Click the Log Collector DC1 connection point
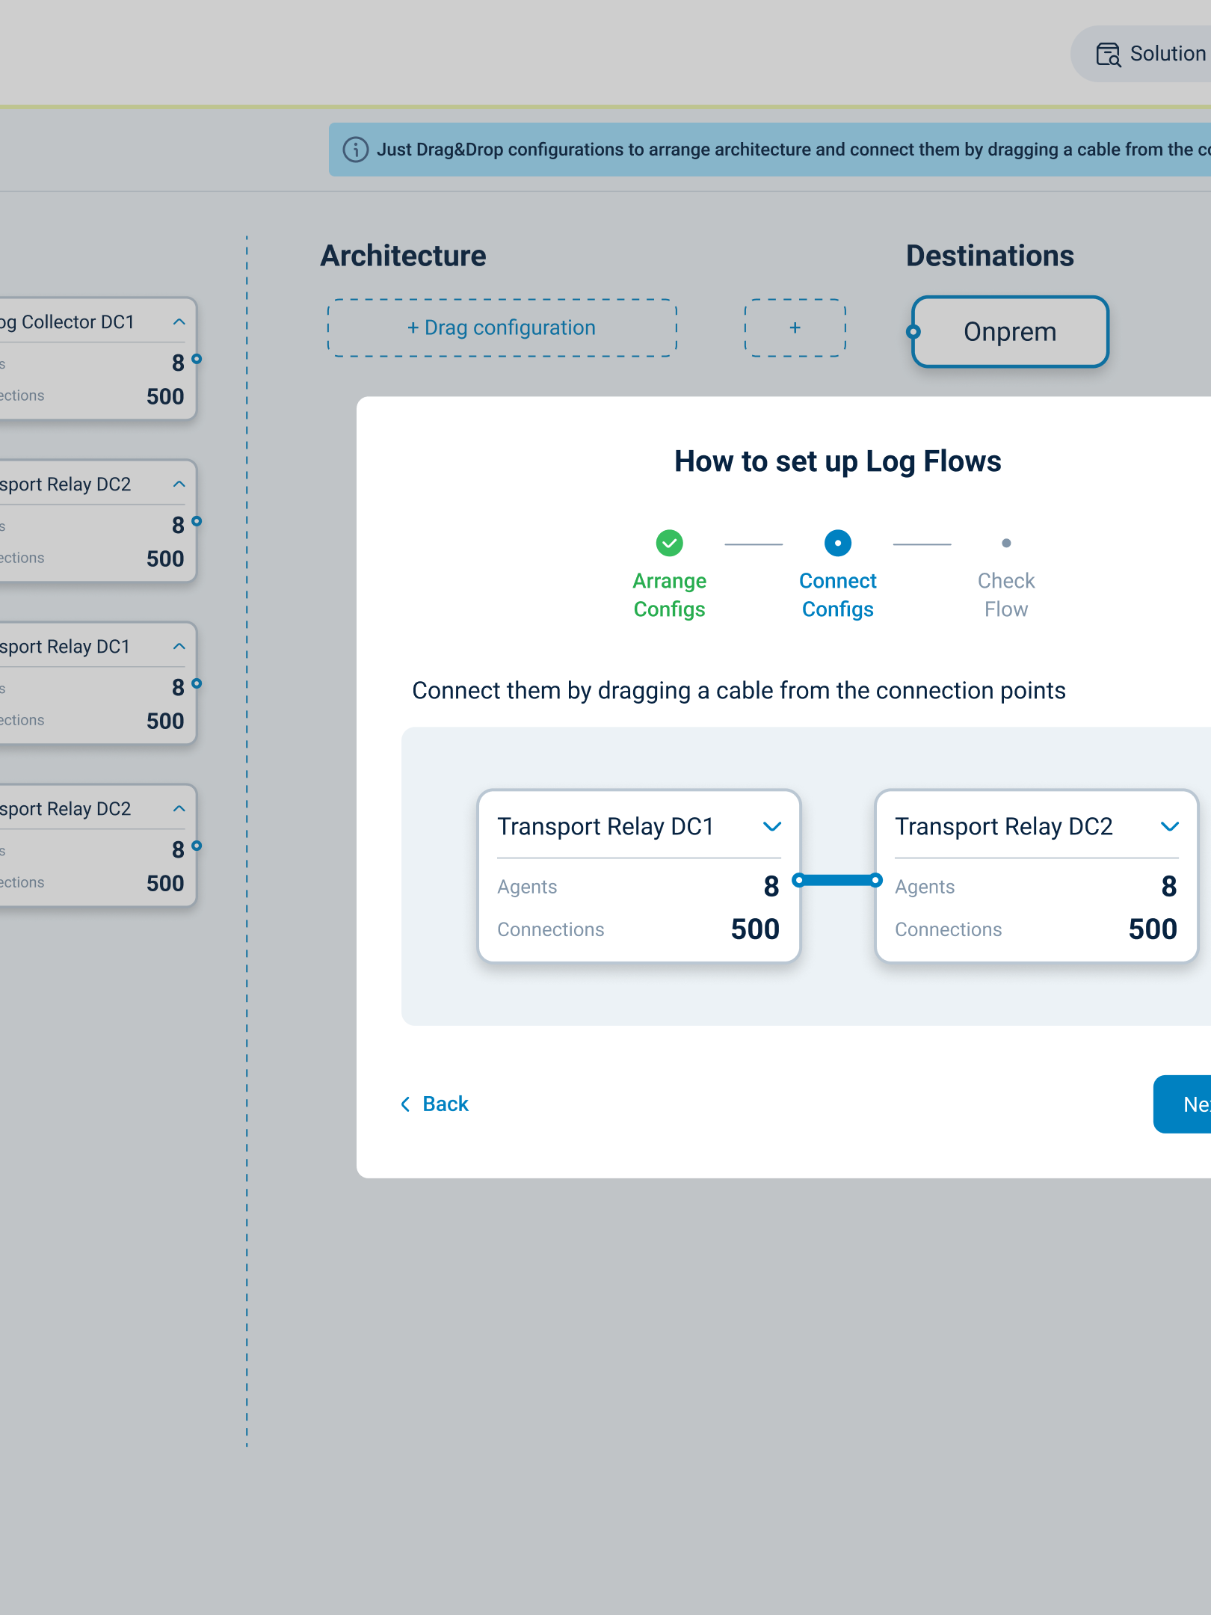Image resolution: width=1211 pixels, height=1615 pixels. 197,359
